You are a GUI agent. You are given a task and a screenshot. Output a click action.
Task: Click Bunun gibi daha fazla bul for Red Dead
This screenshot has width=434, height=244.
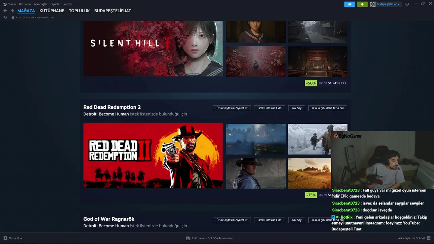328,108
